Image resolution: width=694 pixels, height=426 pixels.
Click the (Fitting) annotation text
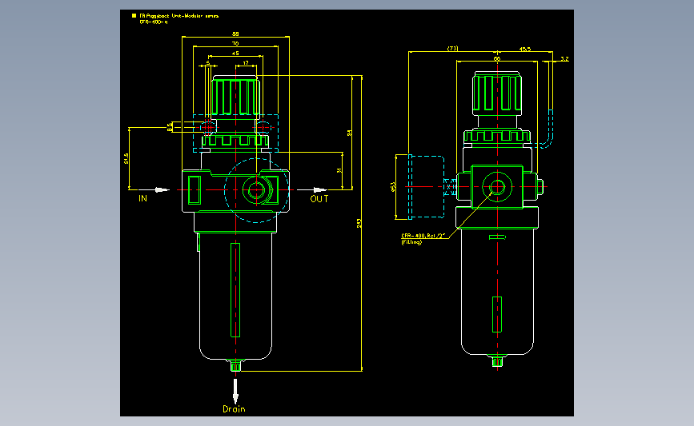pos(411,242)
